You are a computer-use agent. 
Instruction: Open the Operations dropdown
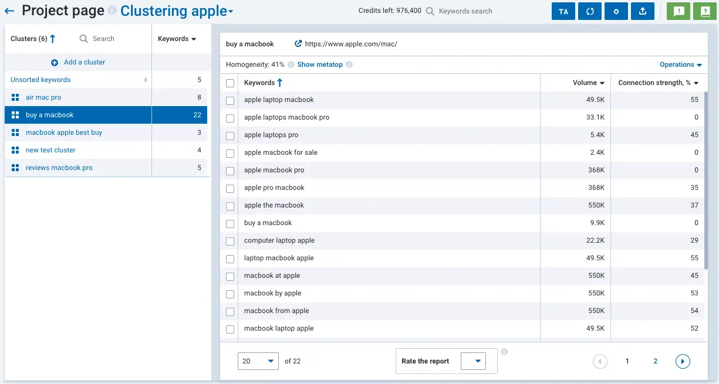tap(680, 64)
